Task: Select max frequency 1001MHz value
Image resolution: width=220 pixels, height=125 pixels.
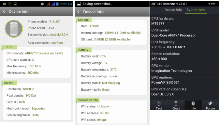Action: tap(35, 66)
